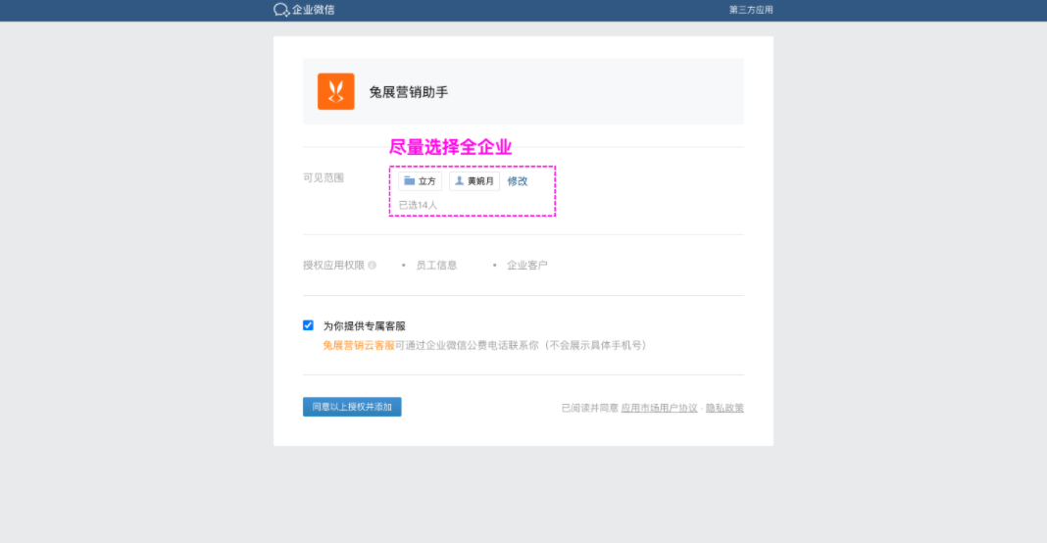Click the 企业微信 title text in header
Viewport: 1047px width, 543px height.
313,10
